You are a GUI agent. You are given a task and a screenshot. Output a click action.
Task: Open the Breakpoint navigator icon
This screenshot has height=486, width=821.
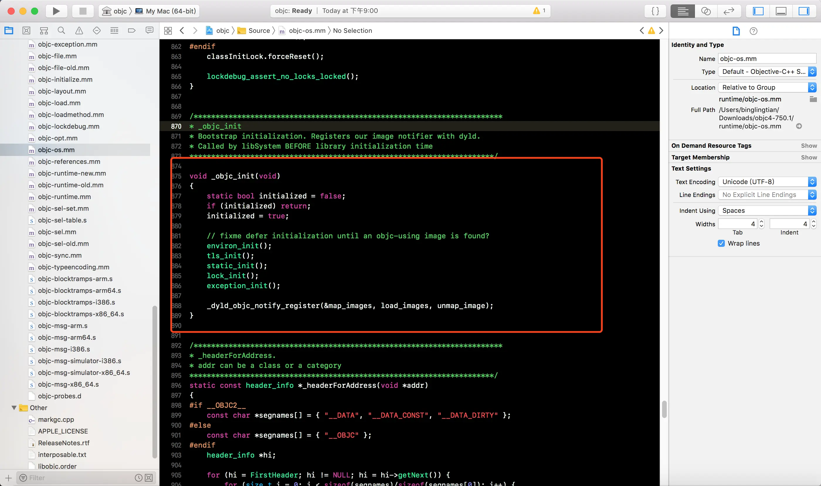pyautogui.click(x=132, y=31)
